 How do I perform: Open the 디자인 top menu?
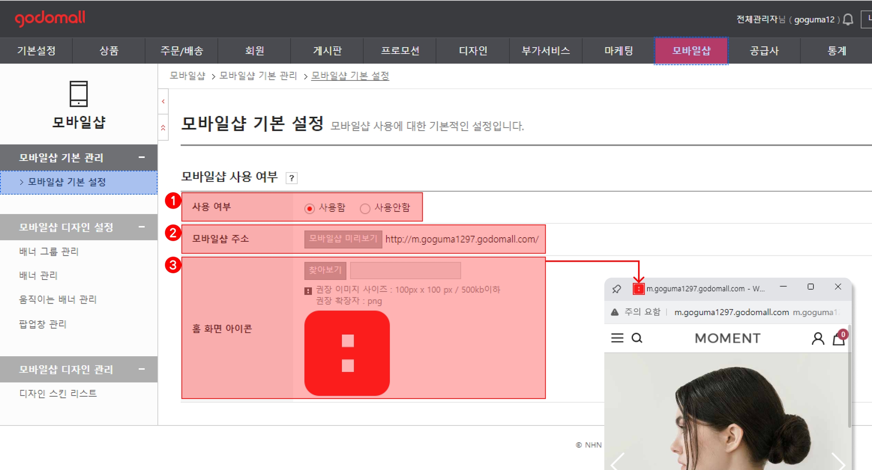pos(473,51)
